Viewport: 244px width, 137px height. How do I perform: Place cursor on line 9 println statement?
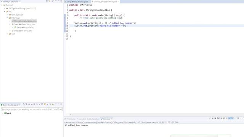[x=100, y=26]
